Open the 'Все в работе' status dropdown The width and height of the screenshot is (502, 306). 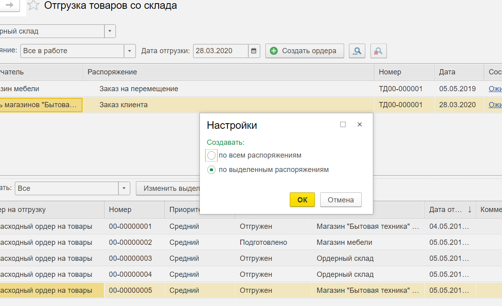coord(129,51)
